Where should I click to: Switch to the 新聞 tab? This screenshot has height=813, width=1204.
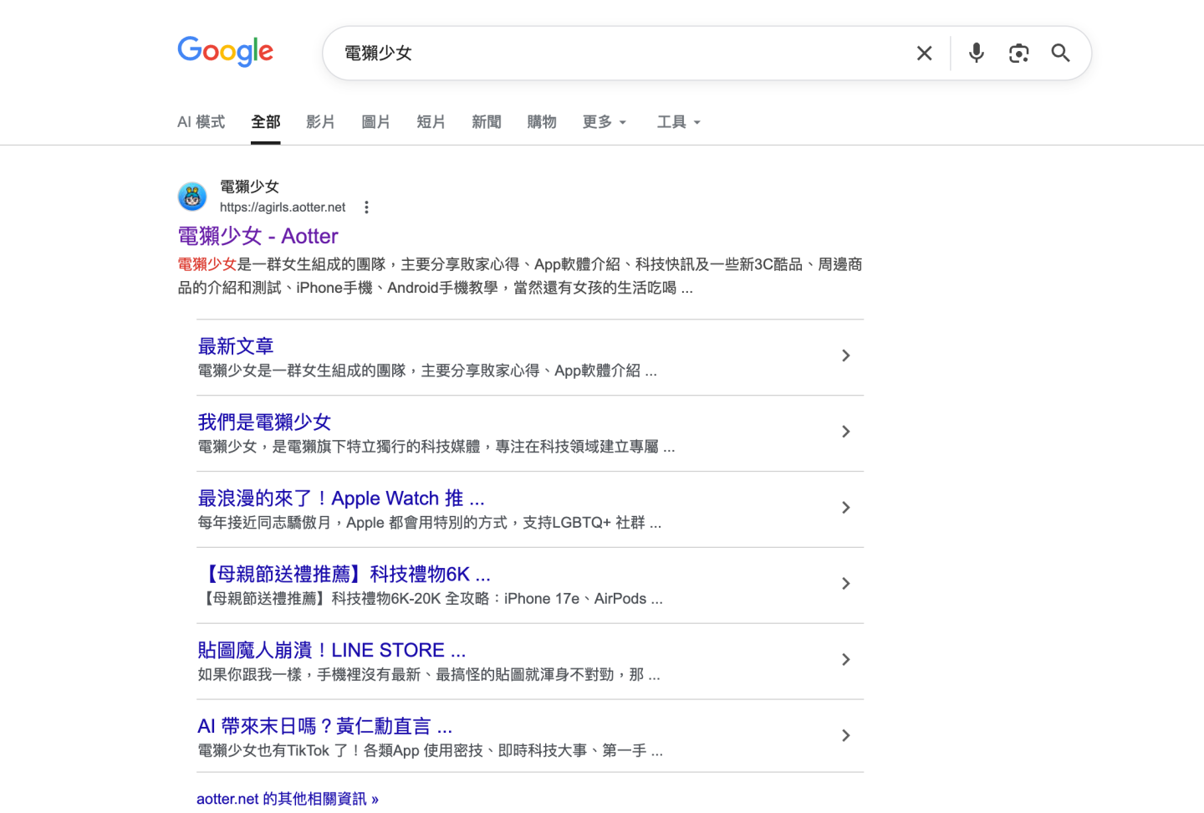click(x=486, y=122)
